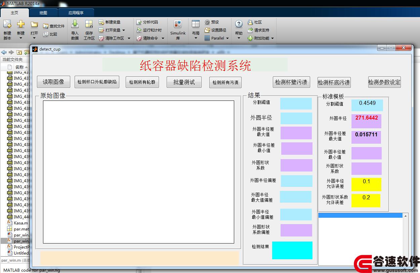
Task: Click the ProjectP file icon
Action: pos(10,247)
